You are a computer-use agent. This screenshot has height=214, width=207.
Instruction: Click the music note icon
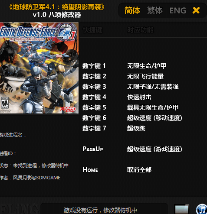[202, 209]
